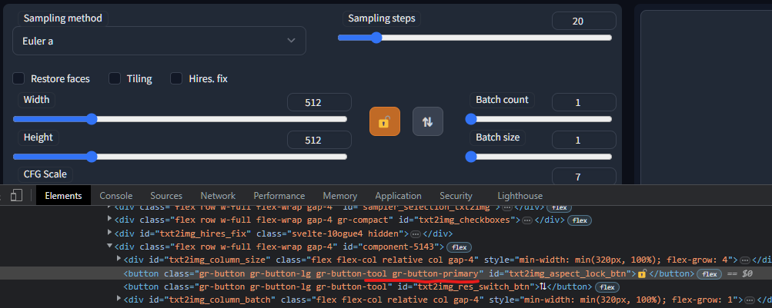The width and height of the screenshot is (772, 308).
Task: Open the Lighthouse tab
Action: click(x=520, y=196)
